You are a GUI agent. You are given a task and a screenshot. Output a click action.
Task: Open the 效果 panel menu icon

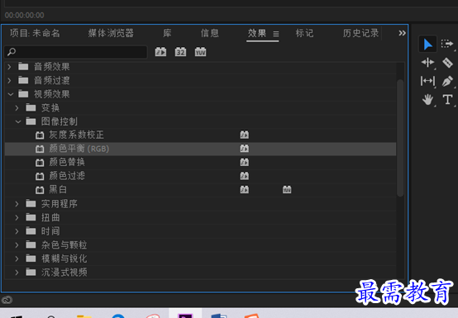pyautogui.click(x=276, y=34)
